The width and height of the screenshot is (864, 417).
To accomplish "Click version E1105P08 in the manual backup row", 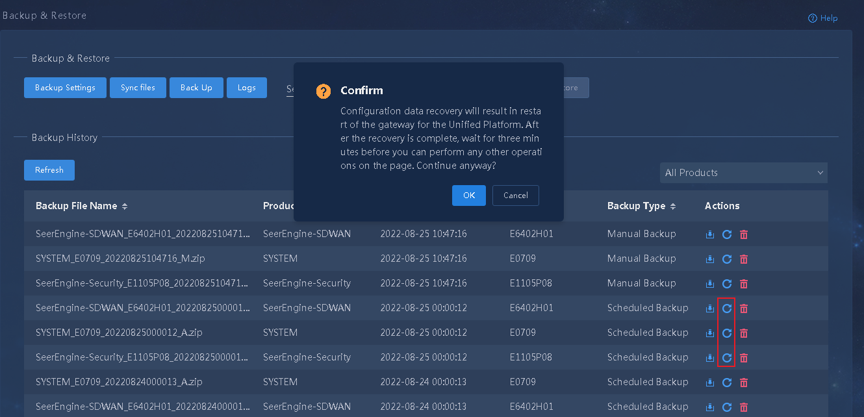I will pos(531,283).
